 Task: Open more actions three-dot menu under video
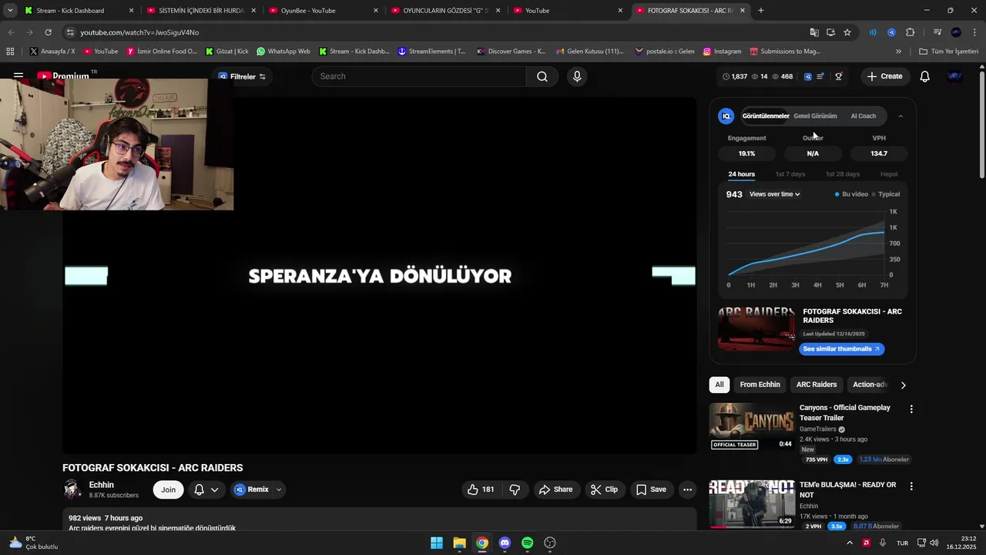(687, 489)
